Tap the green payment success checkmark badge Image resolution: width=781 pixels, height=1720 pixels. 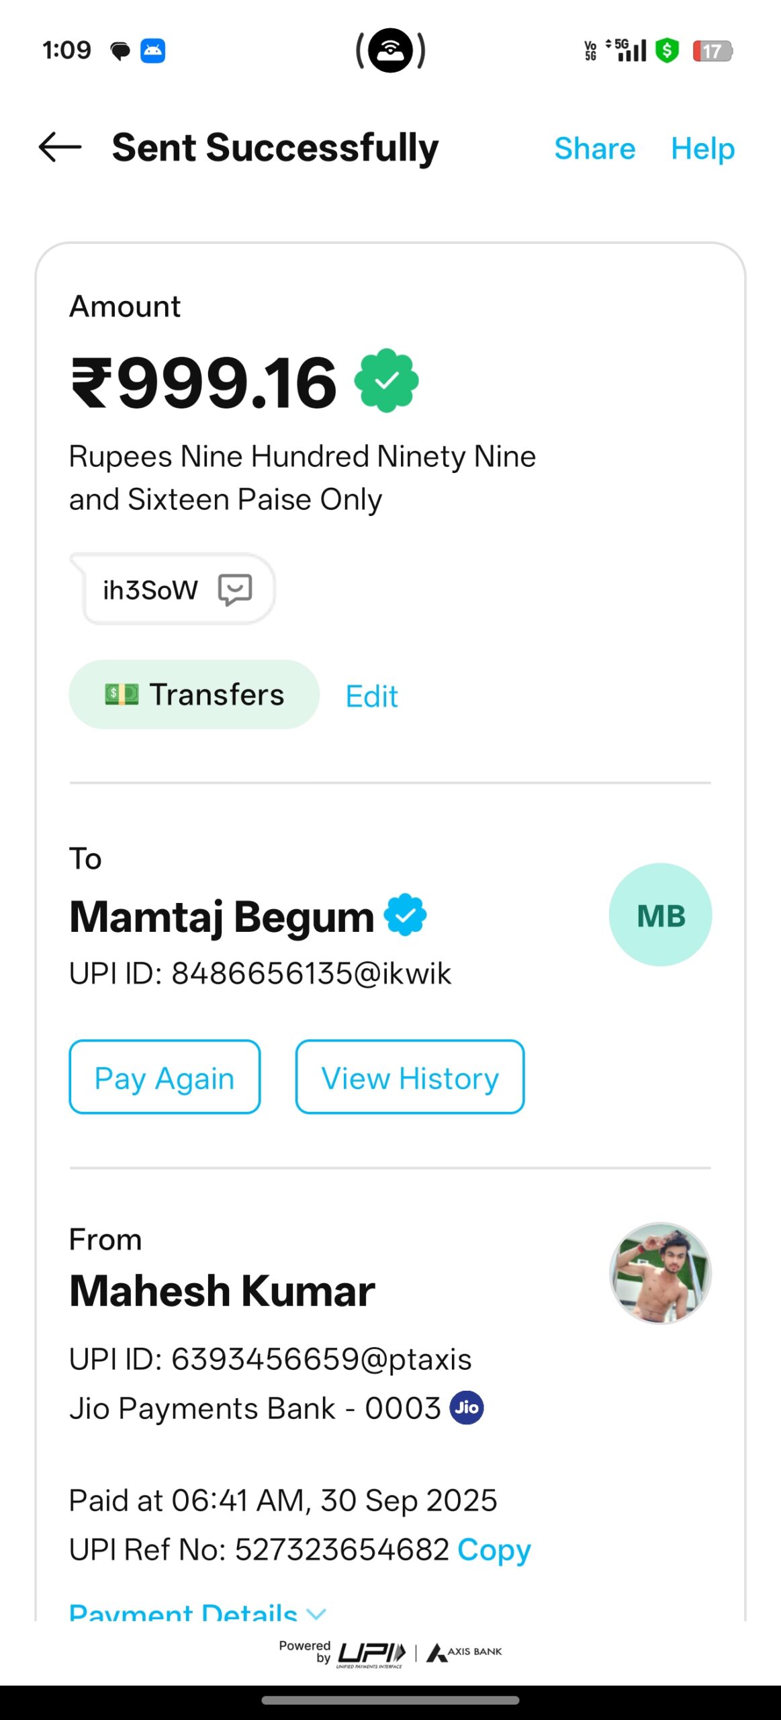[386, 380]
